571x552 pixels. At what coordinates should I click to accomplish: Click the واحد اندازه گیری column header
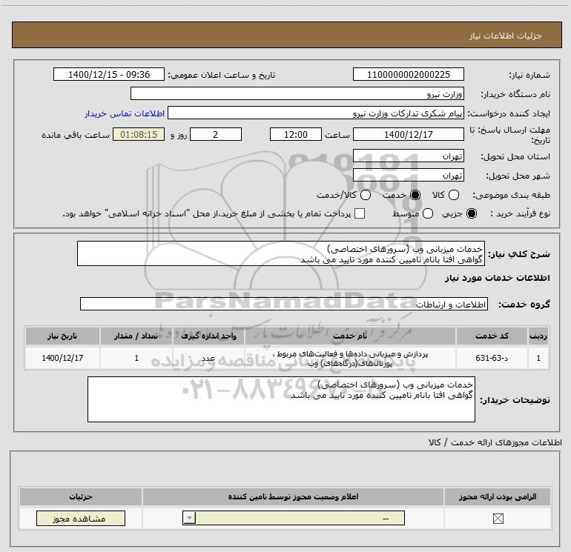208,336
